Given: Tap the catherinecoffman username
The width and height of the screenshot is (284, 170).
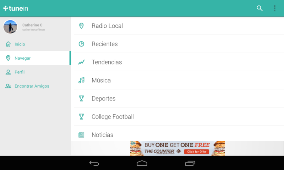Looking at the screenshot, I should pyautogui.click(x=33, y=29).
